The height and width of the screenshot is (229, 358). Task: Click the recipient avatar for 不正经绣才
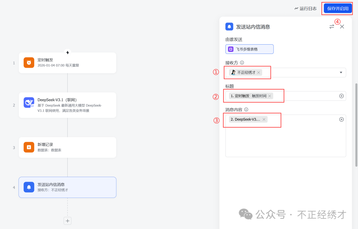coord(233,73)
